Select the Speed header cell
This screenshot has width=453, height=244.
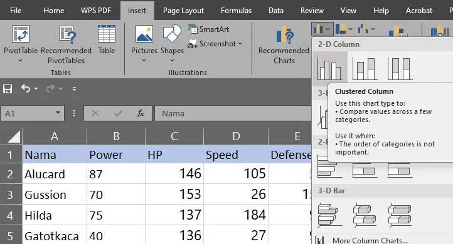click(x=236, y=155)
